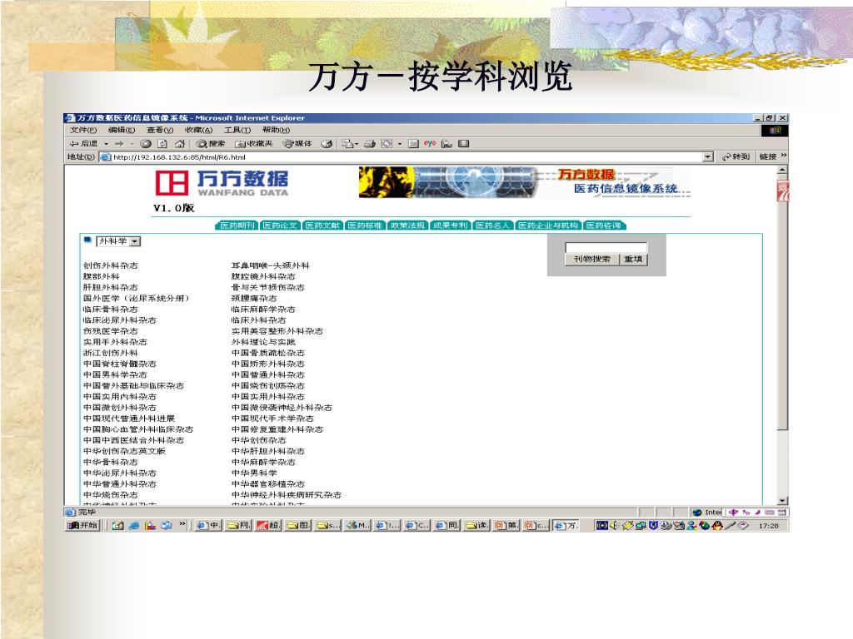Stop page loading with the Stop icon
853x639 pixels.
tap(145, 143)
